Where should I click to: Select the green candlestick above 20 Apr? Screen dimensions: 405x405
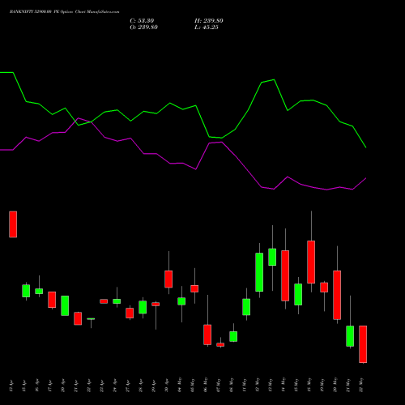tap(65, 305)
